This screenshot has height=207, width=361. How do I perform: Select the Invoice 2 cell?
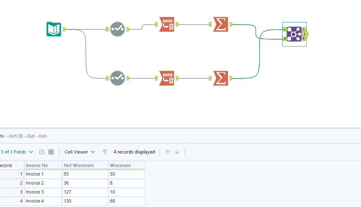coord(43,183)
